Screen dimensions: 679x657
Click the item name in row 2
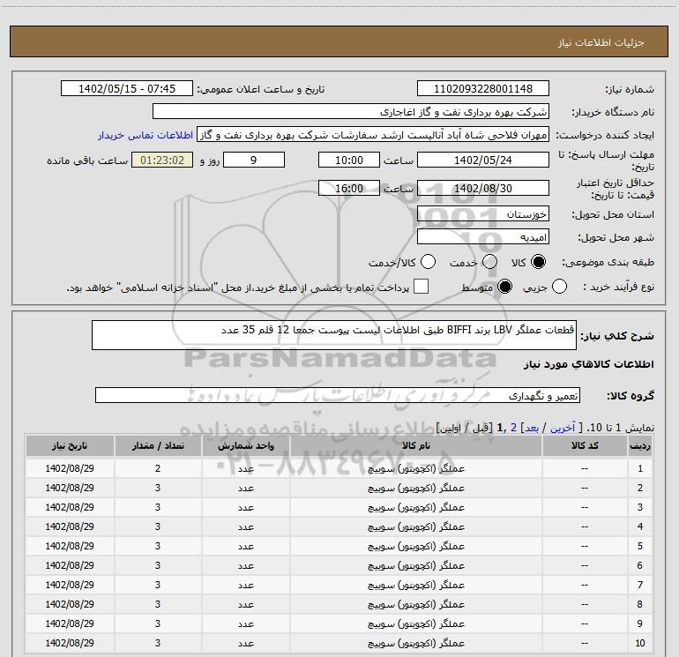click(x=415, y=488)
